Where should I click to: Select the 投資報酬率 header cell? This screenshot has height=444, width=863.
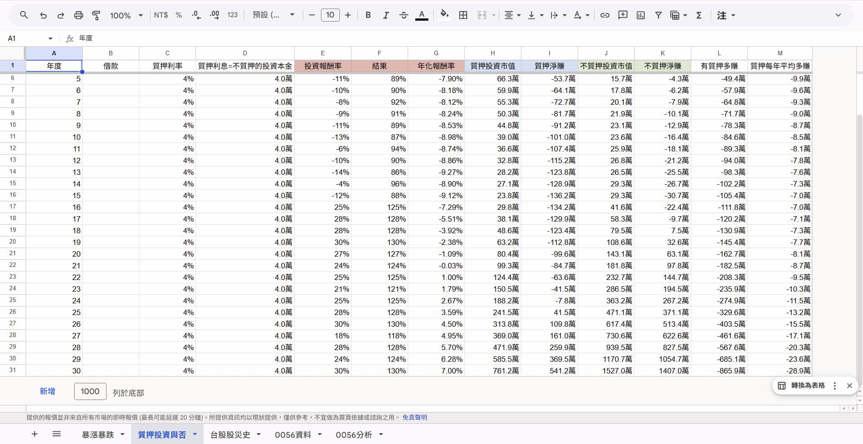(323, 66)
